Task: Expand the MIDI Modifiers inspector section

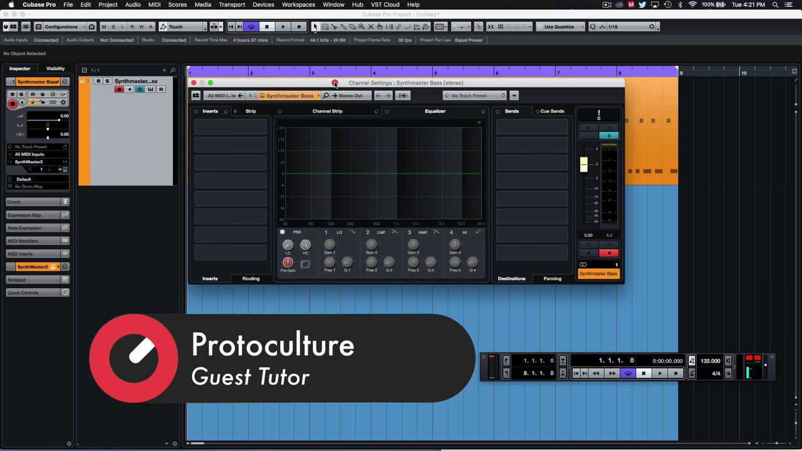Action: click(38, 241)
